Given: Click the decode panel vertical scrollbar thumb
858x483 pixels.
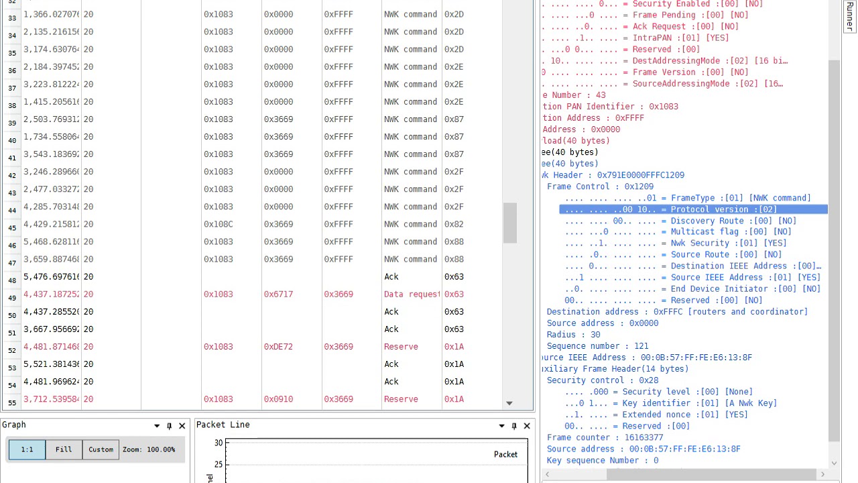Looking at the screenshot, I should tap(835, 251).
